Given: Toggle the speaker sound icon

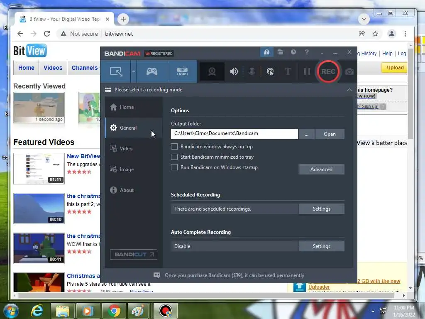Looking at the screenshot, I should [234, 71].
